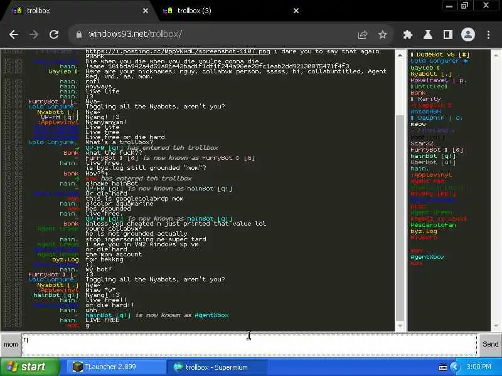Open the postimg.cc screenshot link

click(178, 51)
